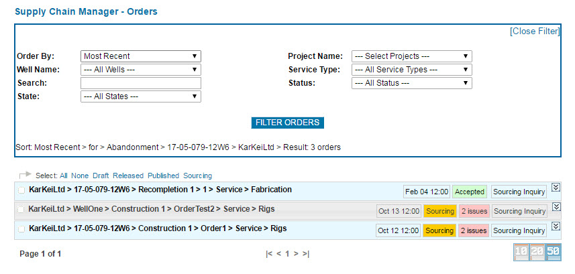Click the Close Filter link

pyautogui.click(x=534, y=31)
